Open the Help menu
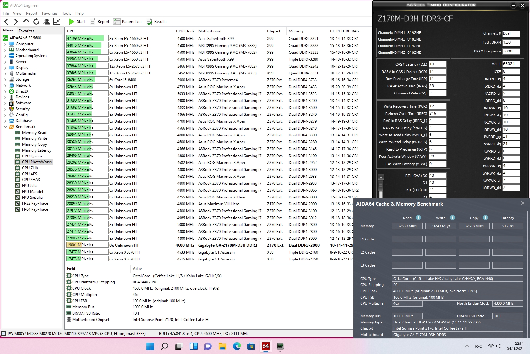530x354 pixels. 79,13
